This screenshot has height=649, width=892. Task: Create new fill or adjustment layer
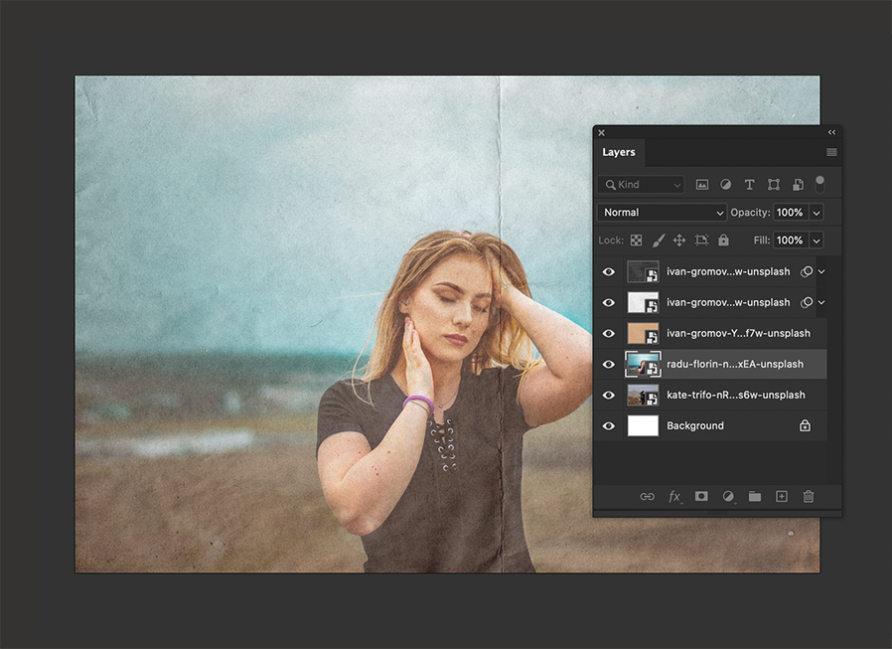click(x=727, y=496)
